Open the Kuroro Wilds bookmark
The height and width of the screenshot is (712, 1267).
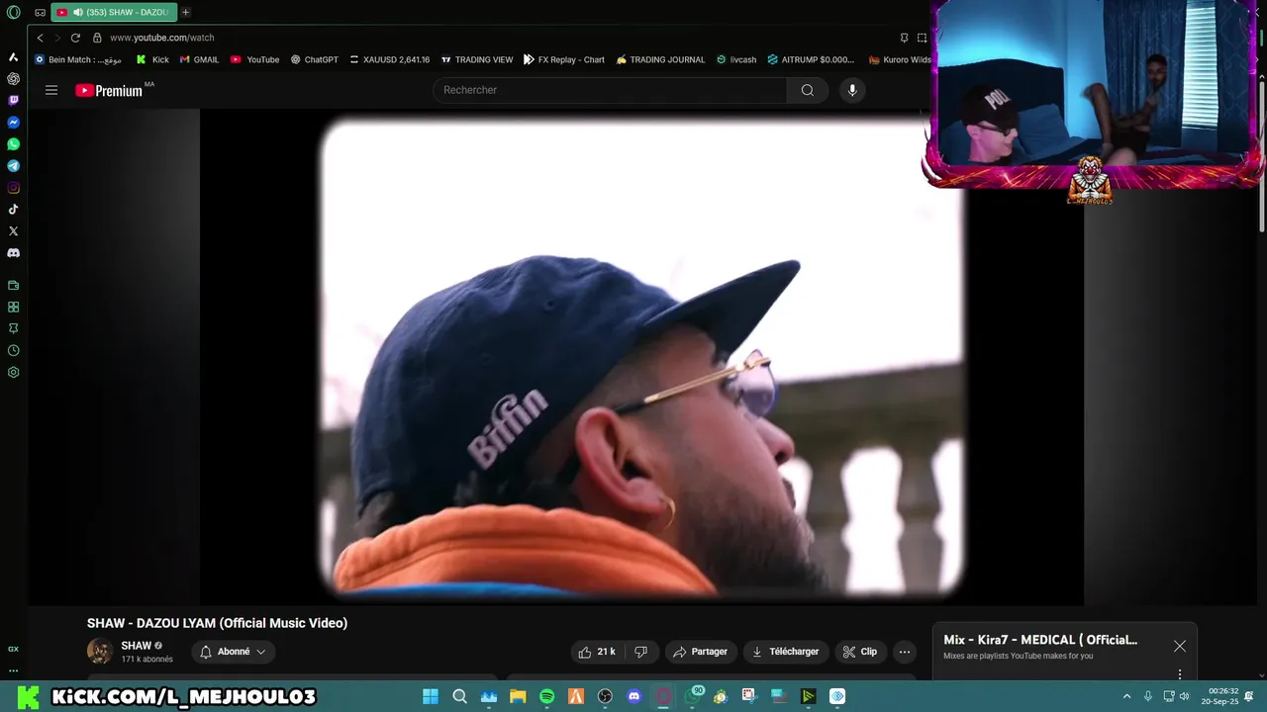[900, 59]
